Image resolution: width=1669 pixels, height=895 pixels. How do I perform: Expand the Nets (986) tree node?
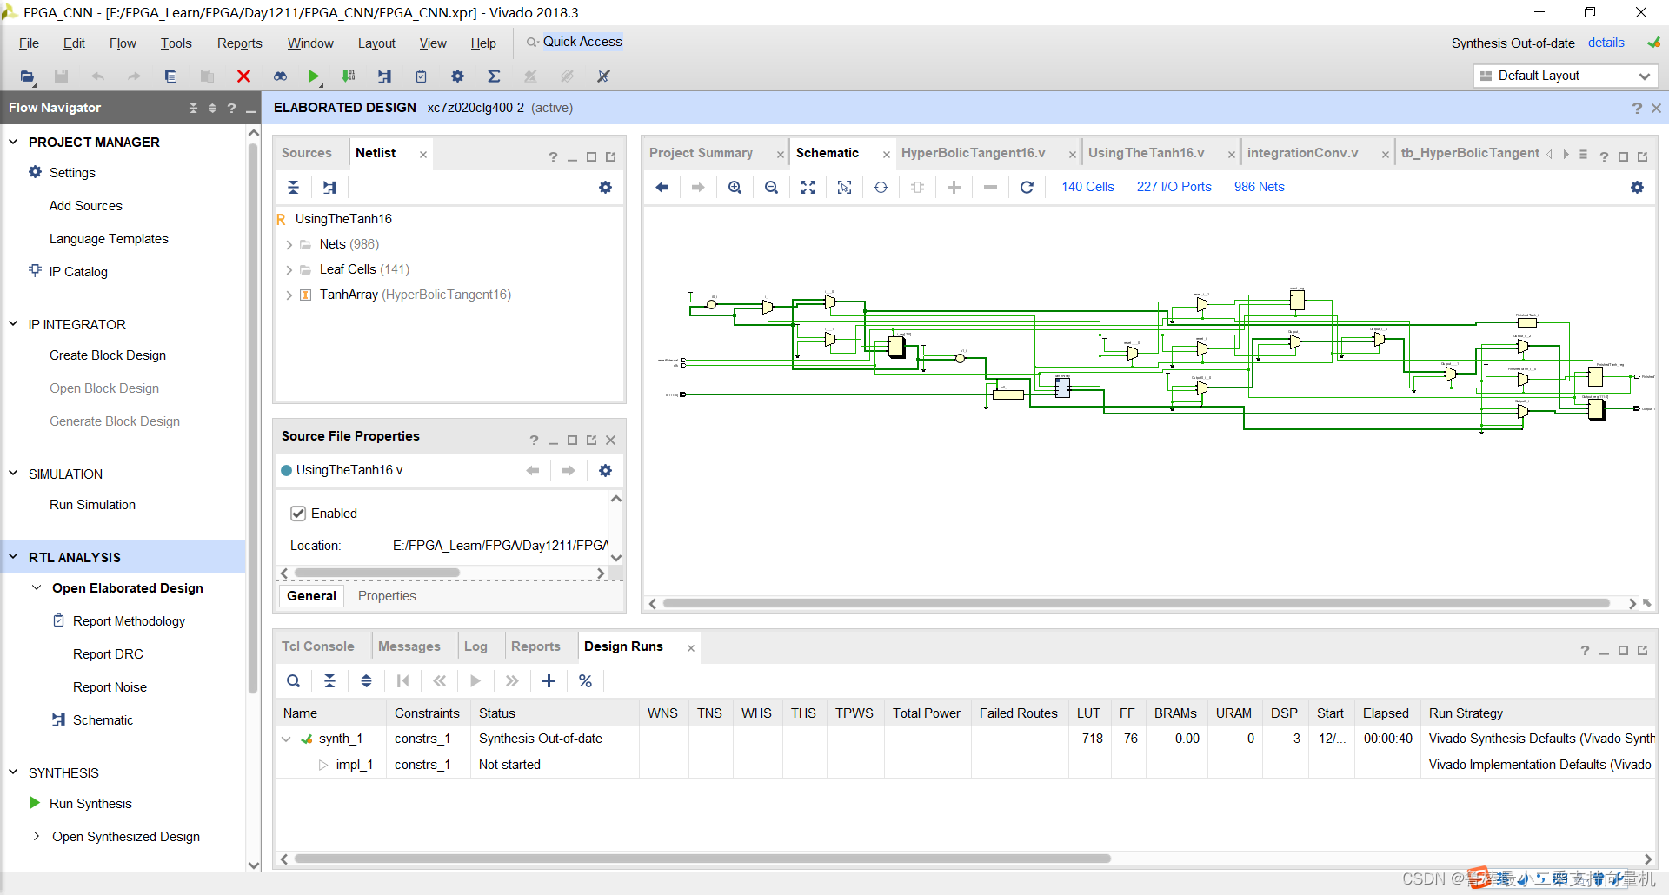tap(289, 245)
